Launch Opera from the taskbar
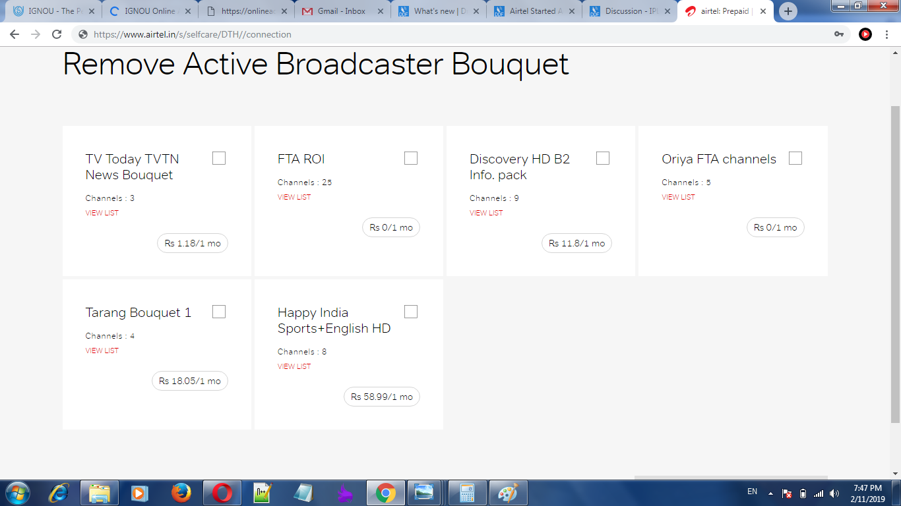Viewport: 901px width, 506px height. [222, 493]
